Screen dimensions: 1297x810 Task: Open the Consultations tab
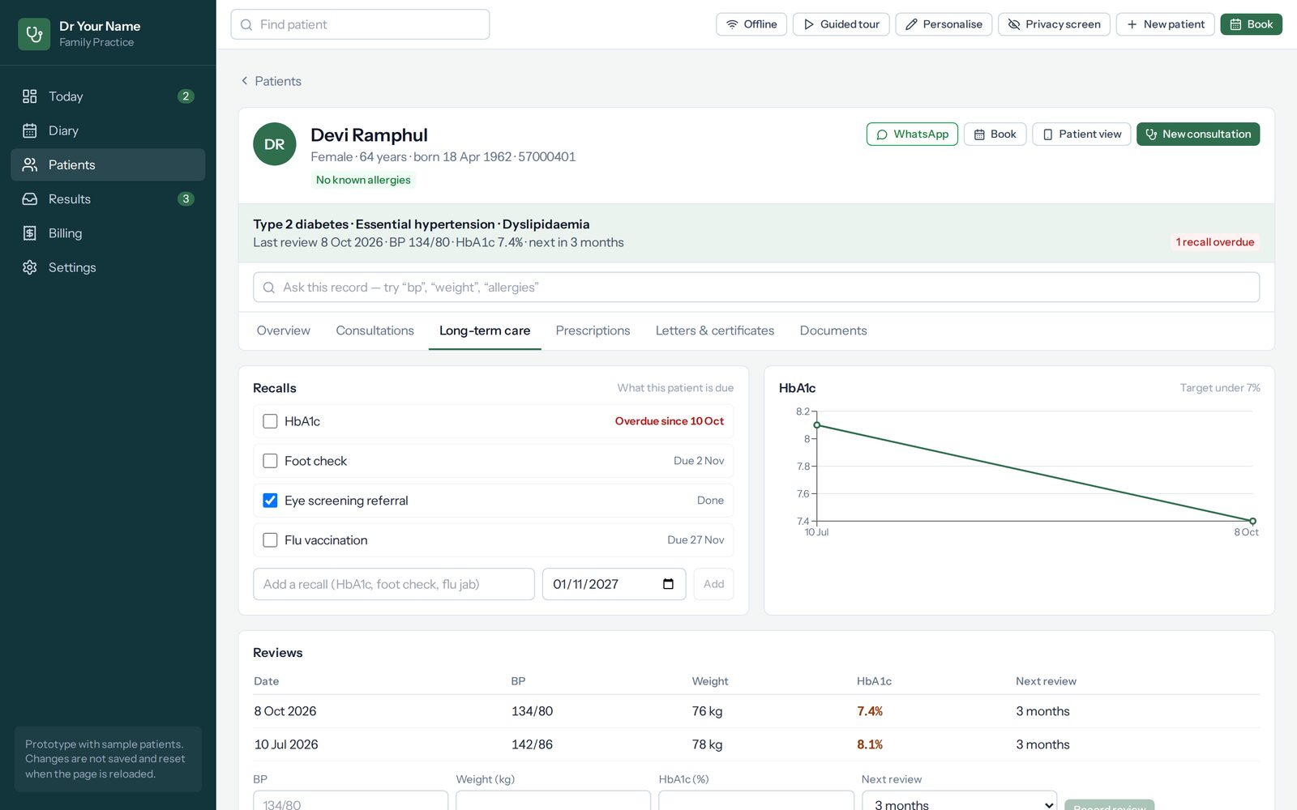pos(375,330)
